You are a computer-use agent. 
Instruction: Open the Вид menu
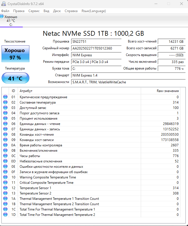tap(46, 11)
